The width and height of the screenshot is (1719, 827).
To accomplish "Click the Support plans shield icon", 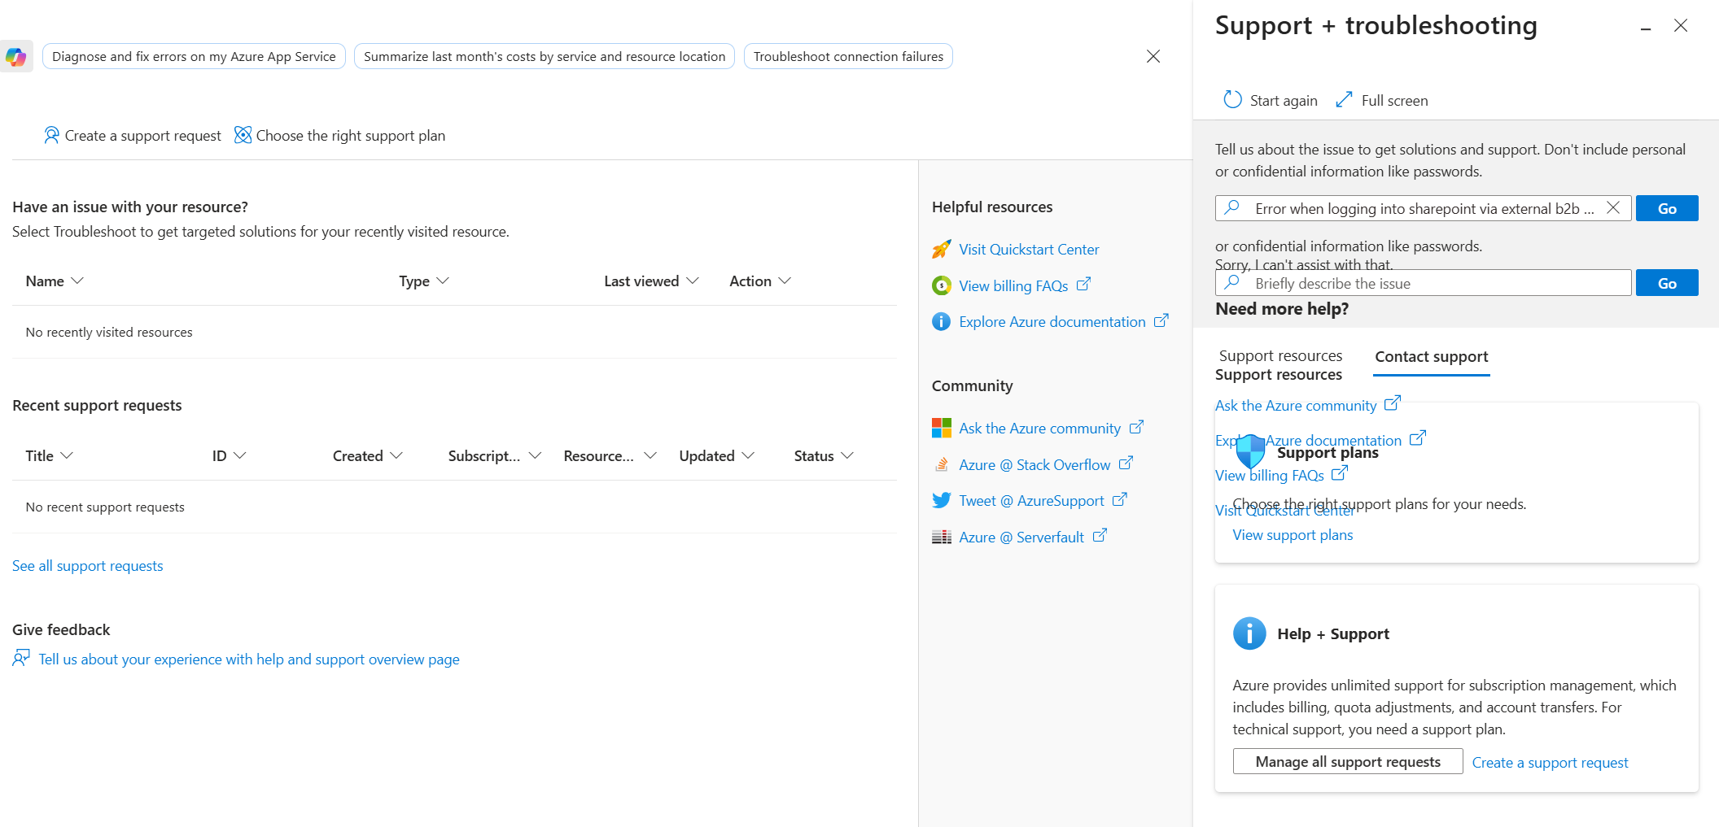I will pyautogui.click(x=1250, y=450).
